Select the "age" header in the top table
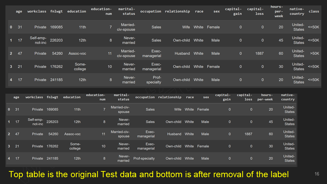The height and width of the screenshot is (184, 327). point(19,11)
